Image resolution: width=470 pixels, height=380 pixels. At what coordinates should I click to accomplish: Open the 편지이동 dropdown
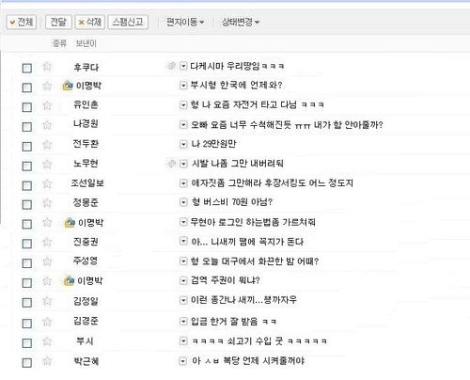click(x=185, y=22)
